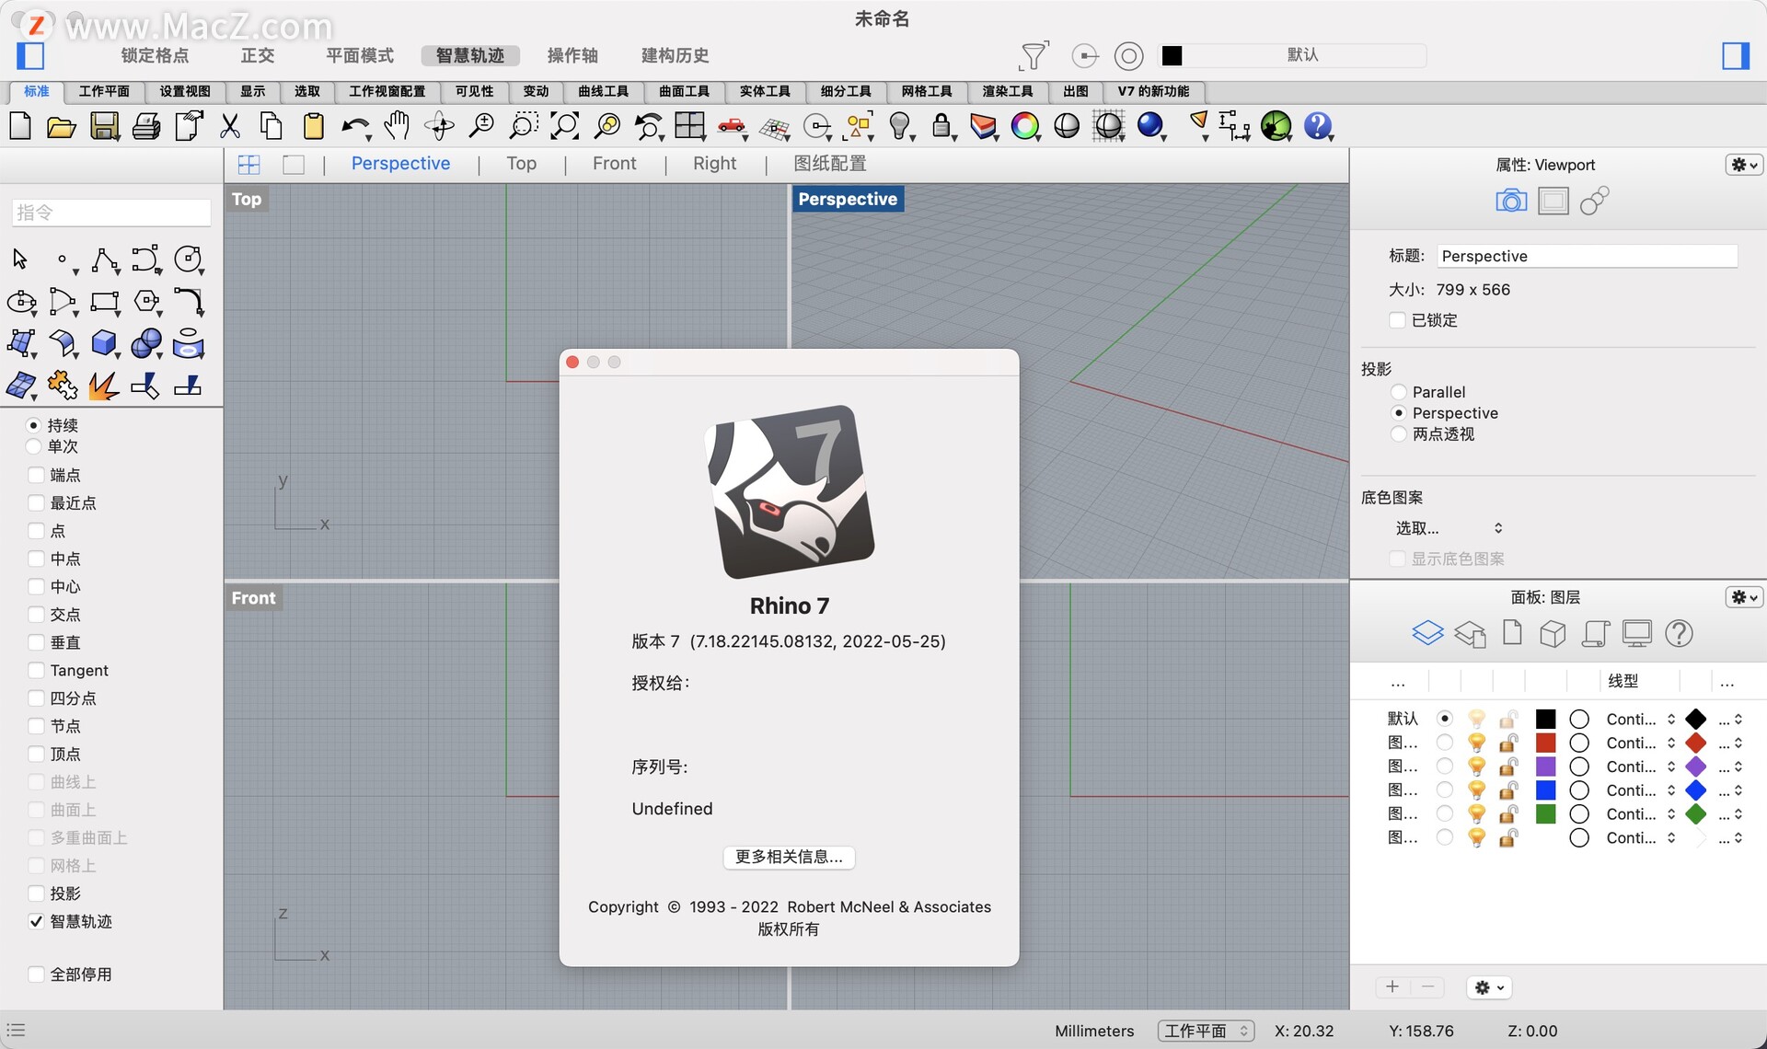This screenshot has width=1767, height=1049.
Task: Open the 选取... background pattern dropdown
Action: click(1449, 528)
